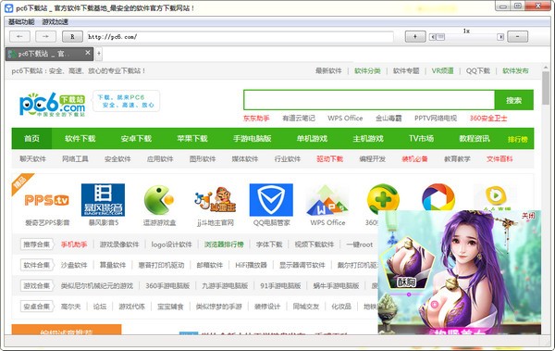555x351 pixels.
Task: Open QQ下载 top link
Action: pyautogui.click(x=478, y=71)
